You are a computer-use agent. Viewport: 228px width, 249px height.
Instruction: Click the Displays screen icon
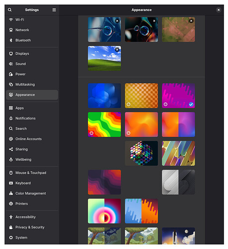11,53
